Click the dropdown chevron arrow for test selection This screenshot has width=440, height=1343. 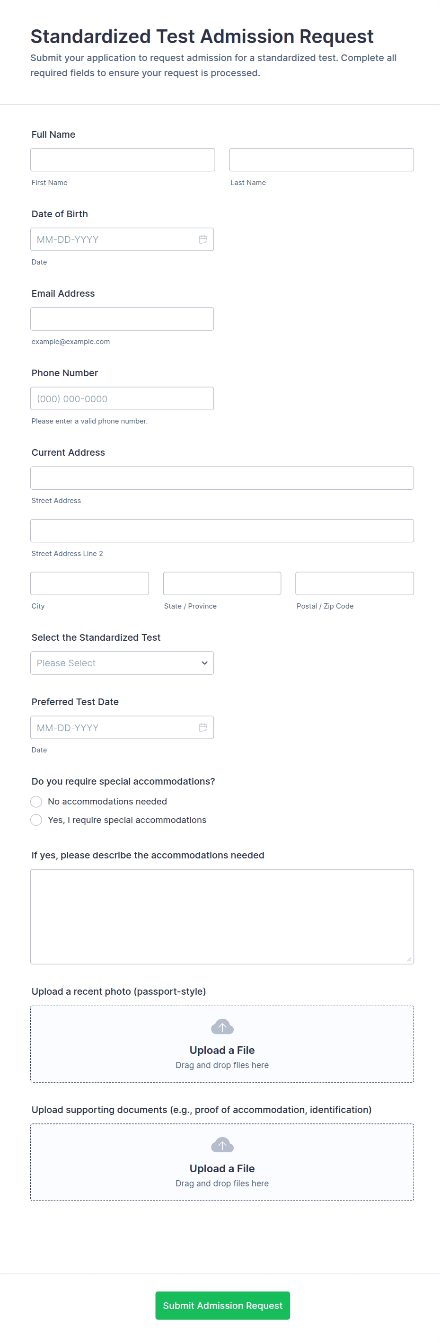click(204, 663)
